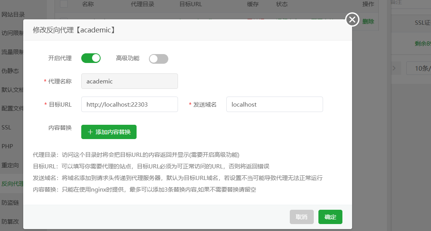This screenshot has width=431, height=231.
Task: Open 网站目录 in the left sidebar
Action: [13, 15]
